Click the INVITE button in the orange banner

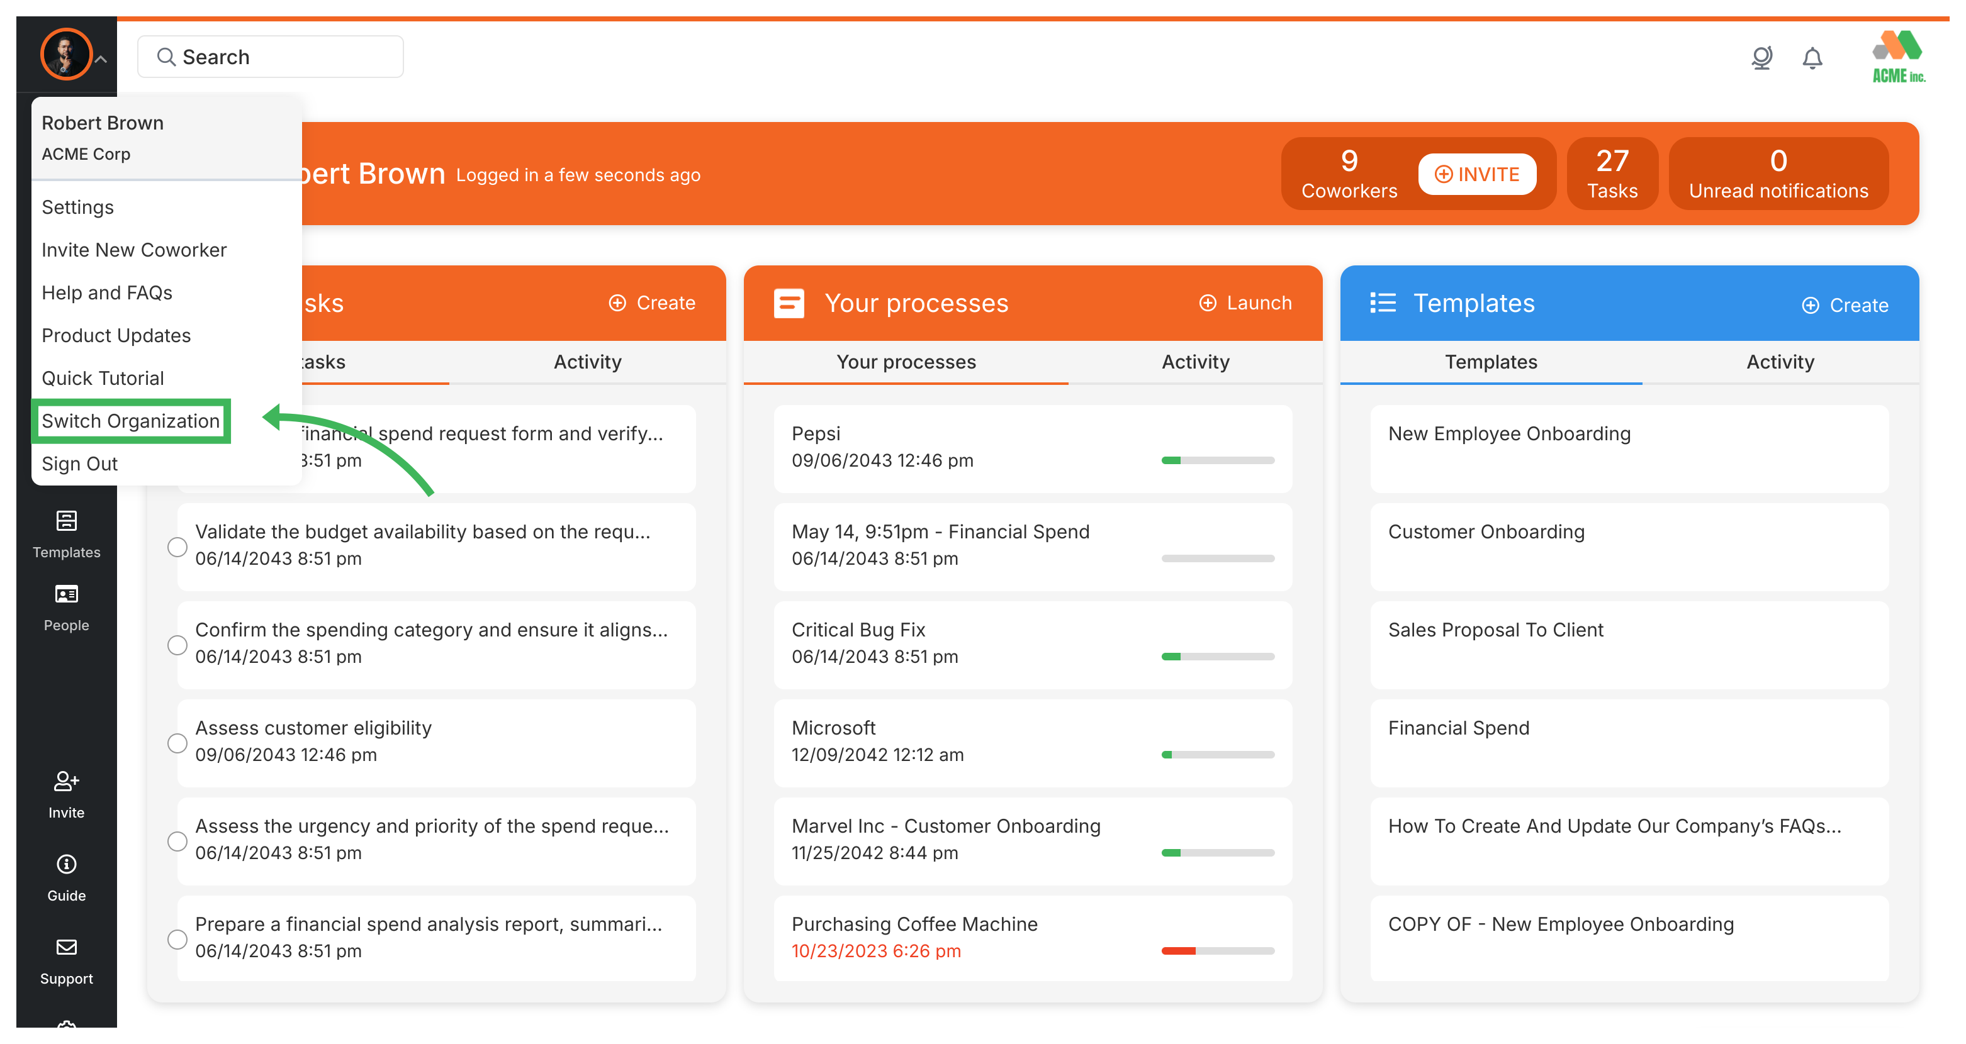(x=1478, y=173)
